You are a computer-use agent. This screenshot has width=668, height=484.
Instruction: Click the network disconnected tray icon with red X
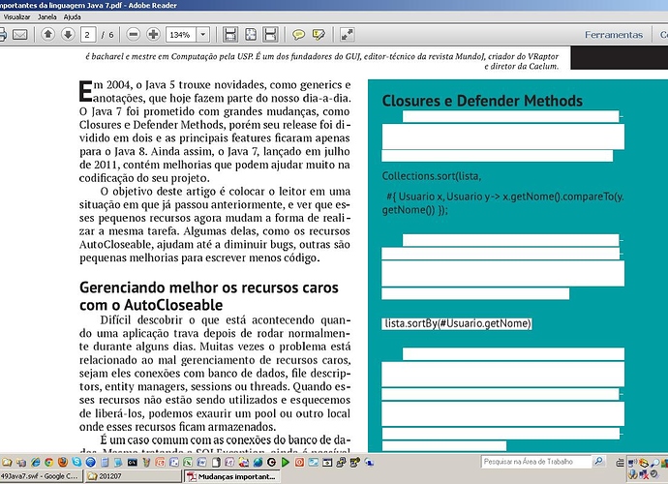(644, 474)
